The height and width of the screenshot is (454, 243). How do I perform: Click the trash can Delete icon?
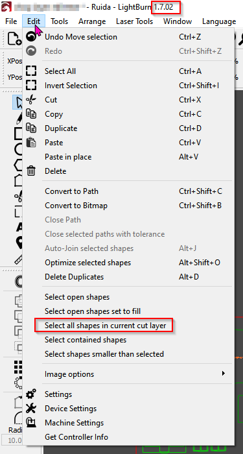[31, 171]
